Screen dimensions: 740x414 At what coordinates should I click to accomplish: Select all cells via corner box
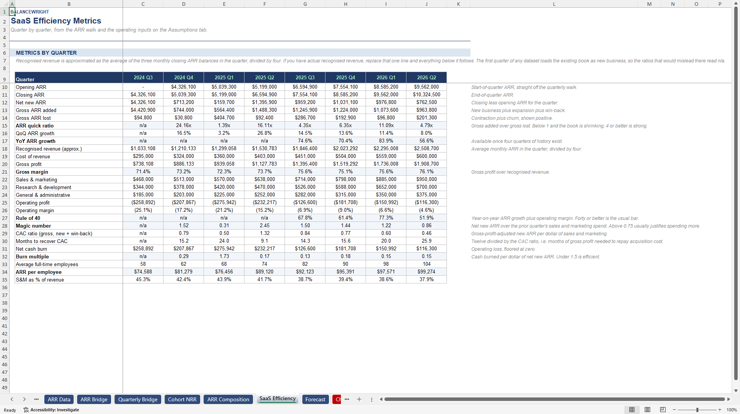4,4
